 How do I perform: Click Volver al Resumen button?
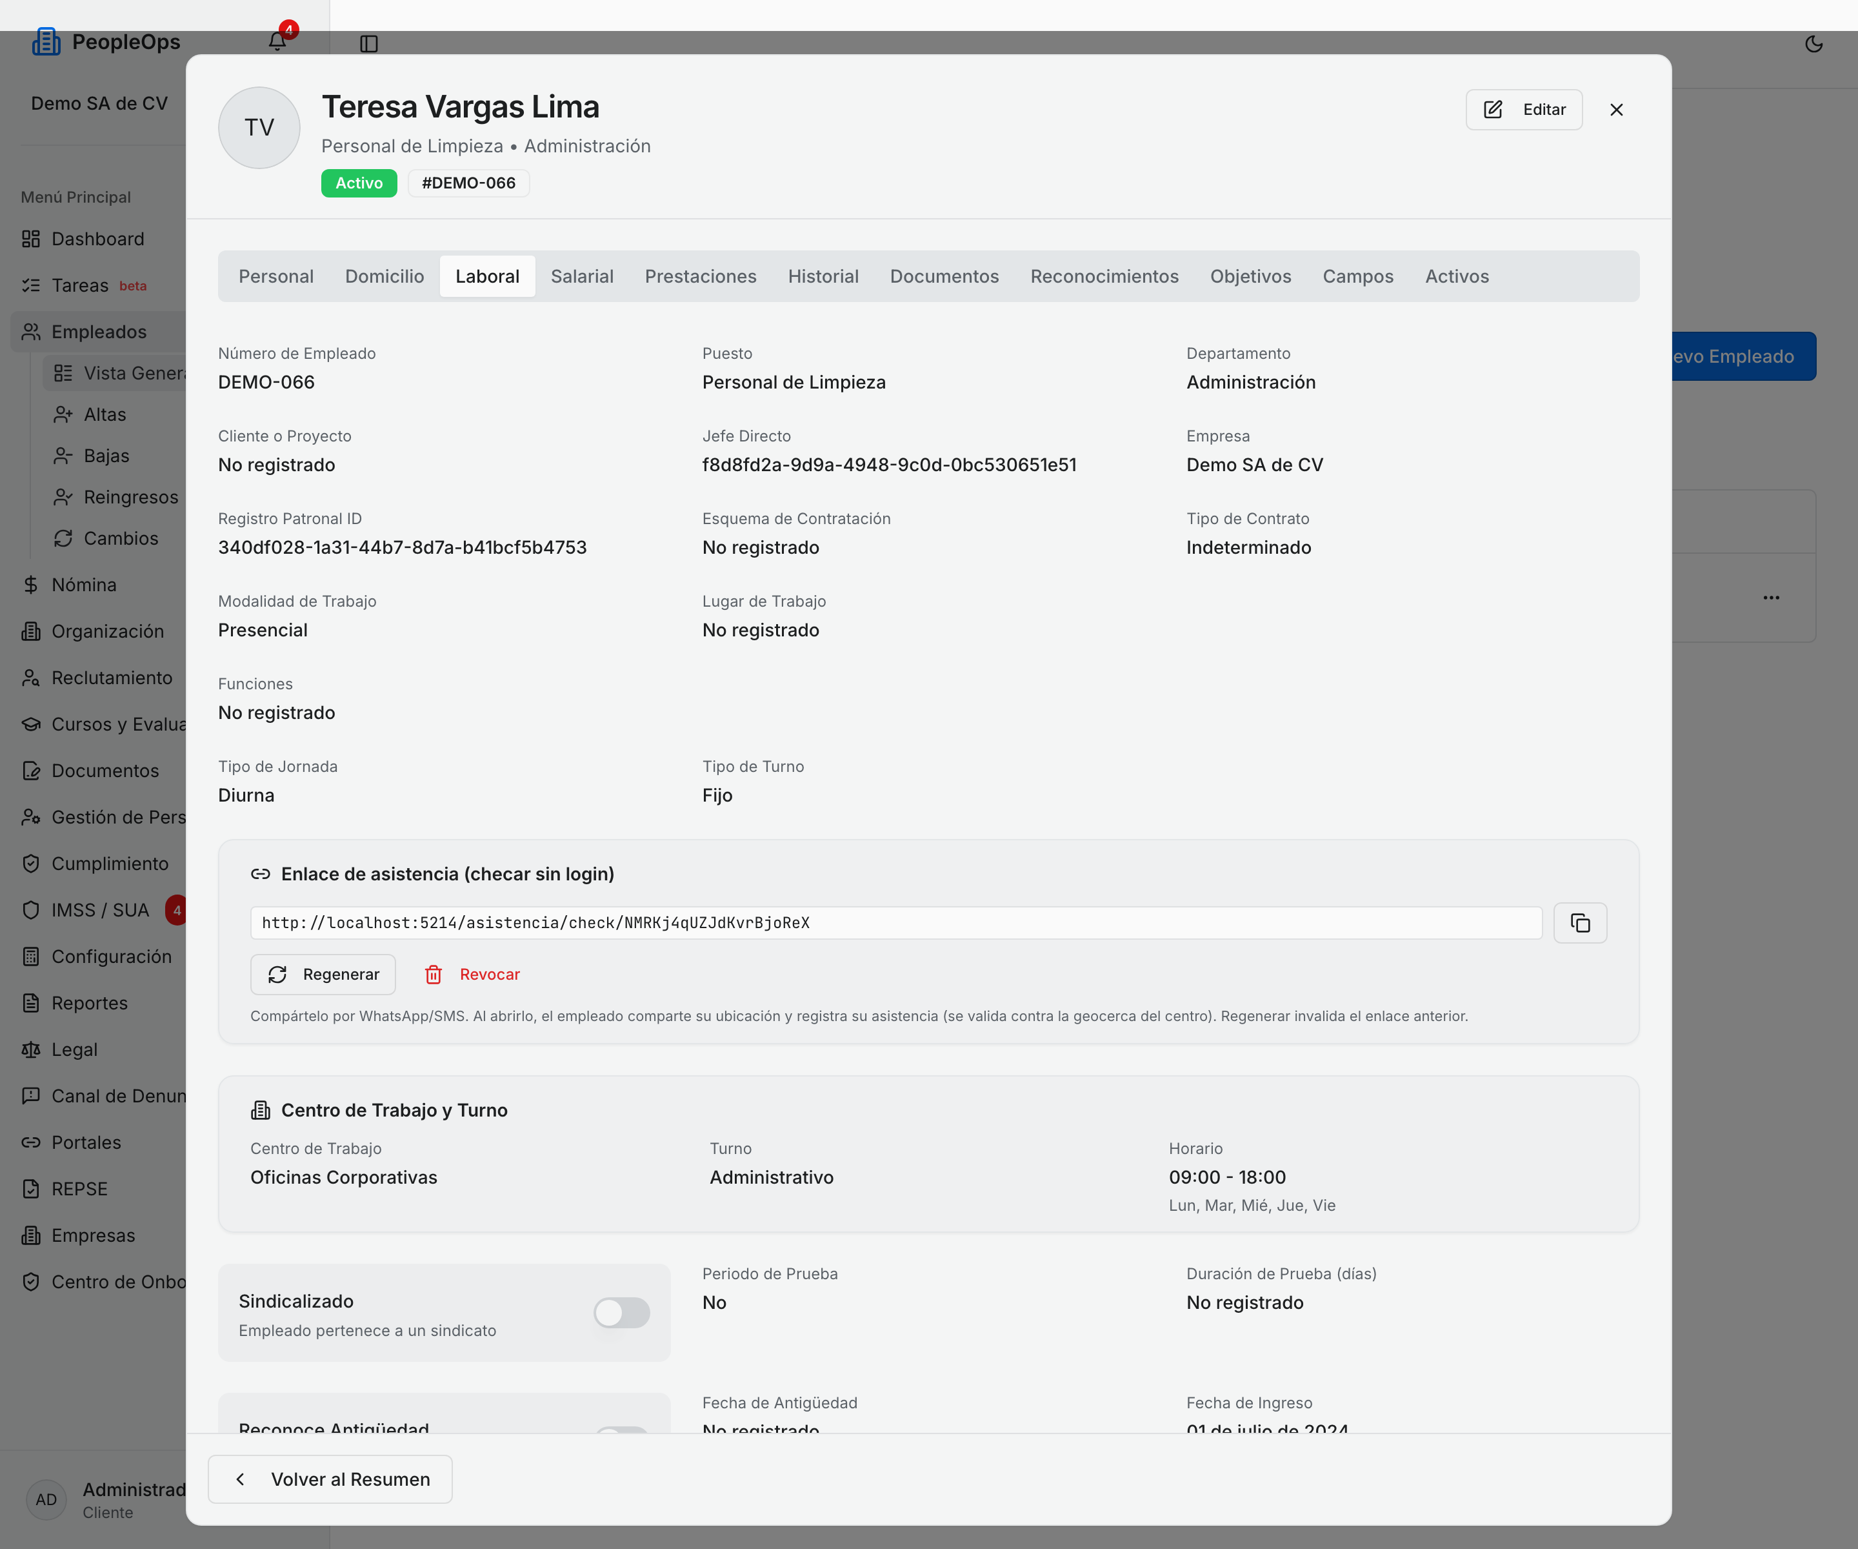[330, 1479]
